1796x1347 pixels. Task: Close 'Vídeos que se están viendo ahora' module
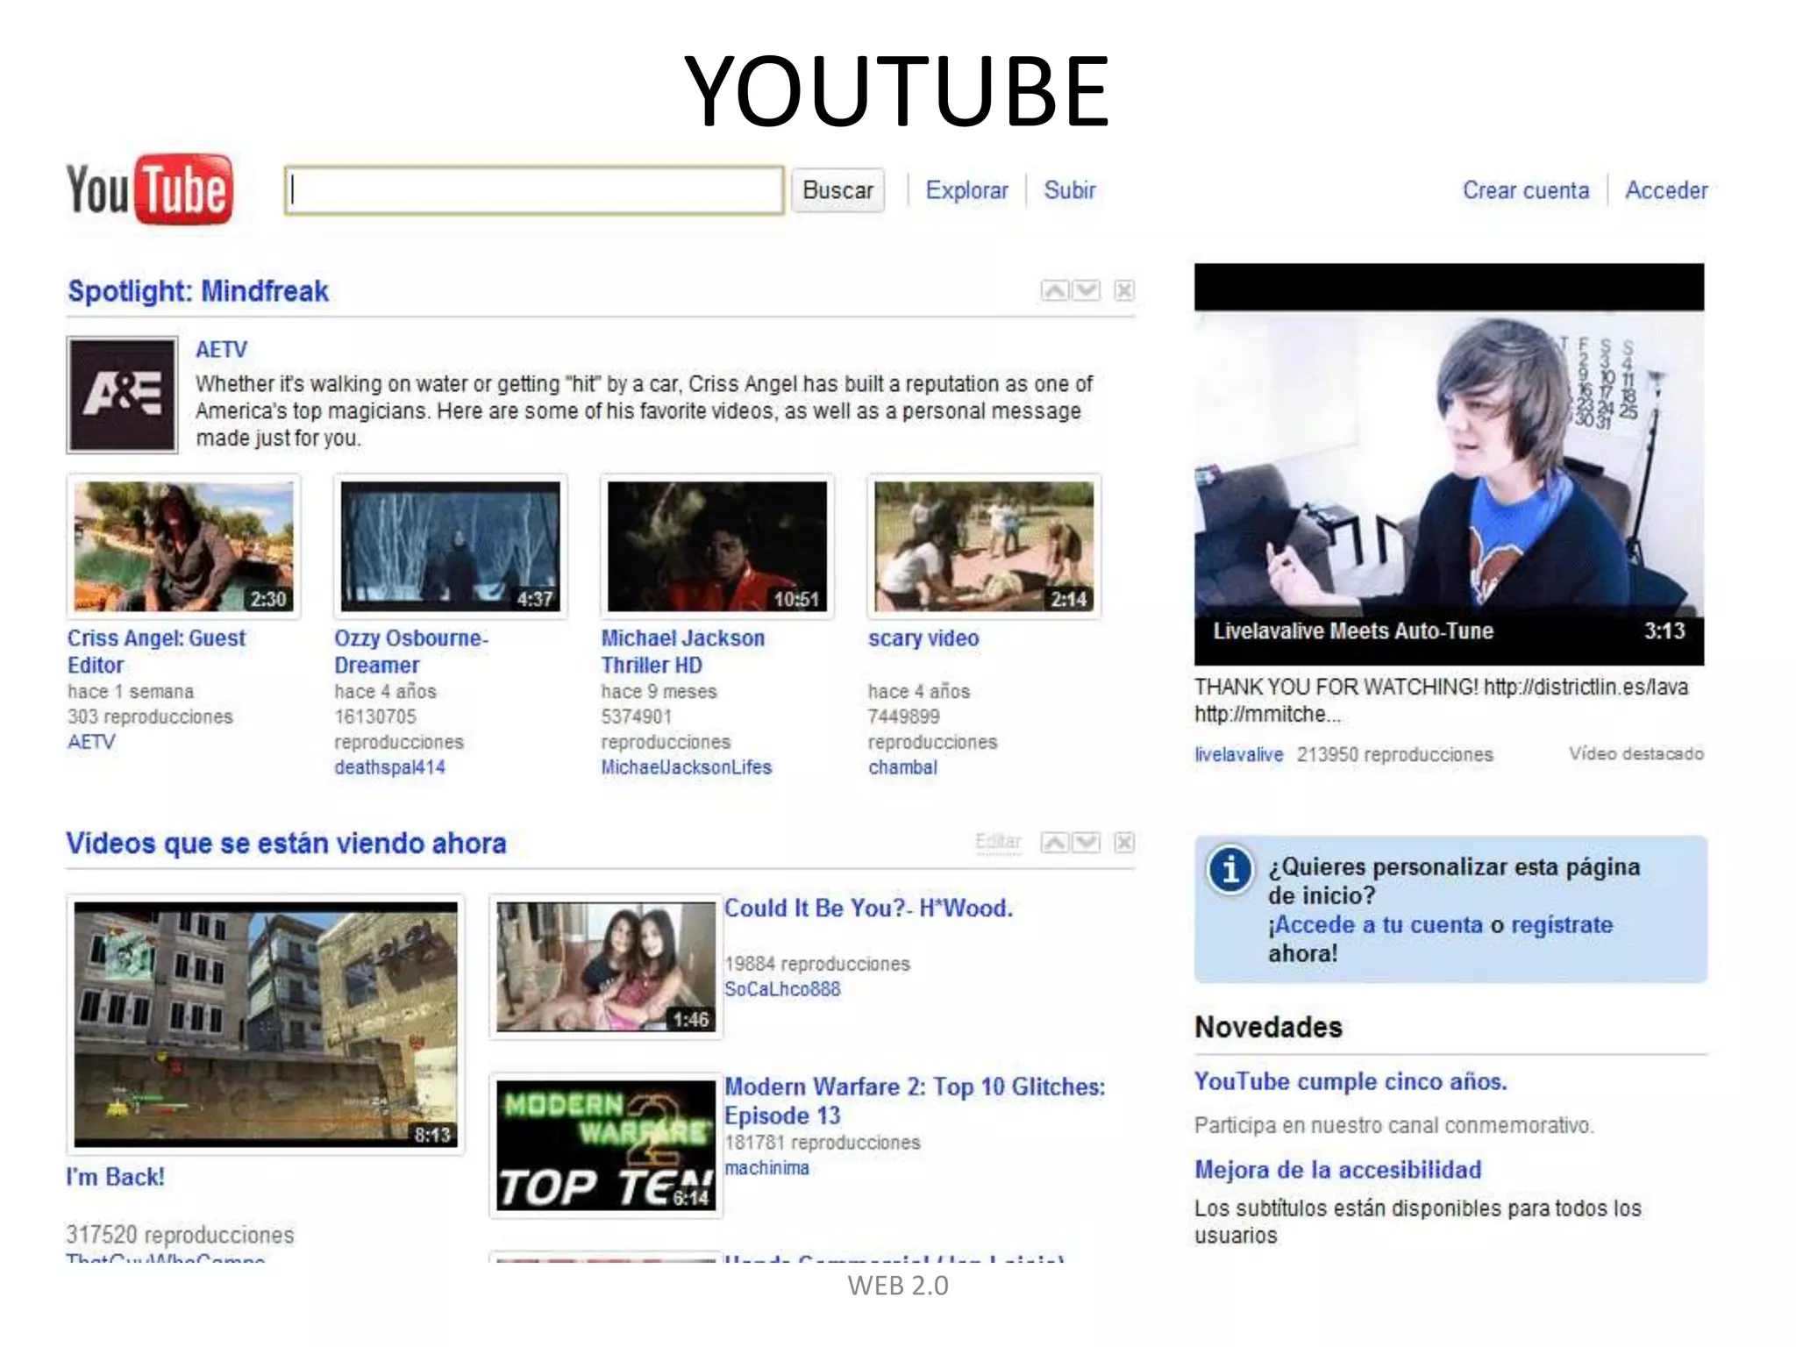click(1124, 843)
